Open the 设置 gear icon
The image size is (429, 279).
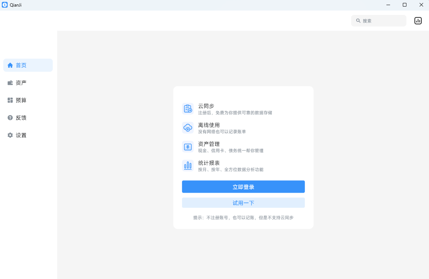tap(10, 135)
